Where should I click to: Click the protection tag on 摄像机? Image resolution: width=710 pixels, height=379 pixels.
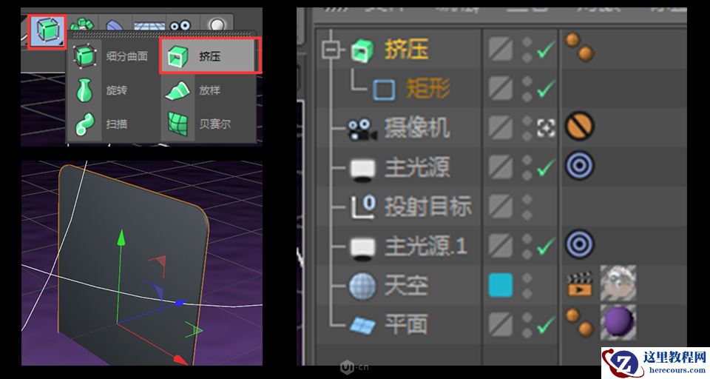click(580, 126)
